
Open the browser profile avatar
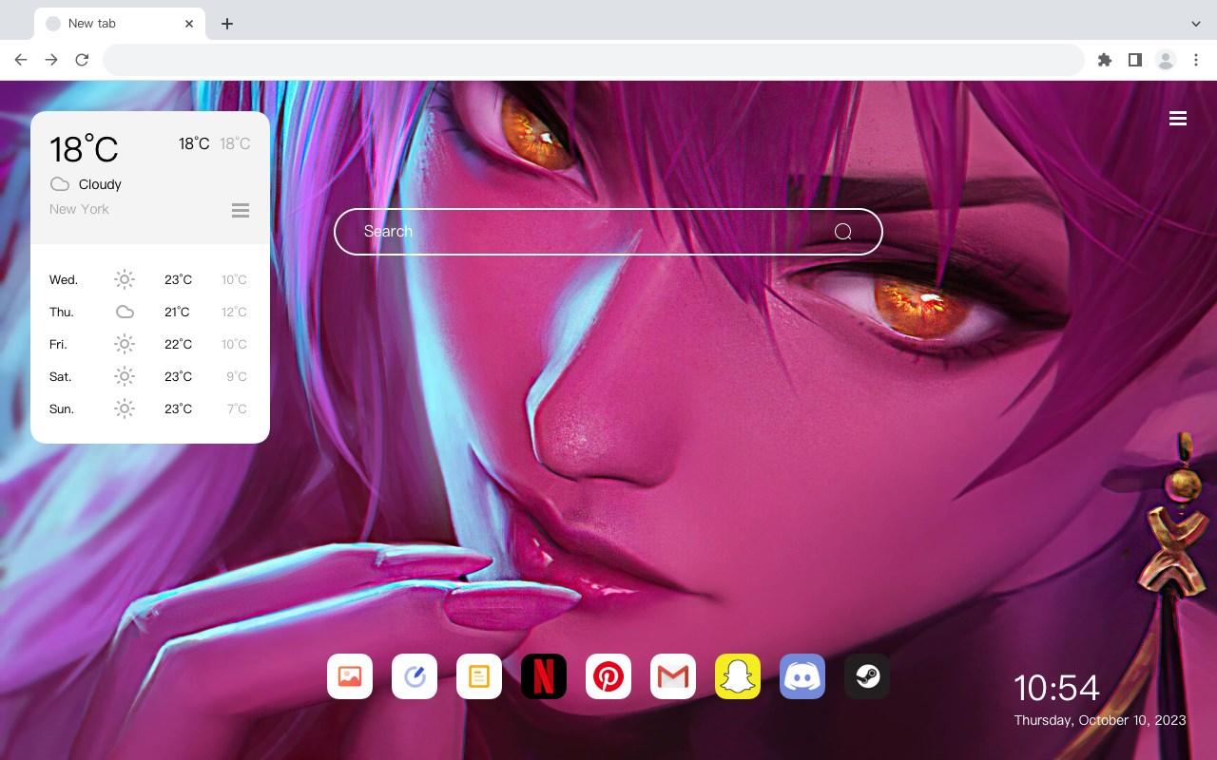click(x=1166, y=60)
